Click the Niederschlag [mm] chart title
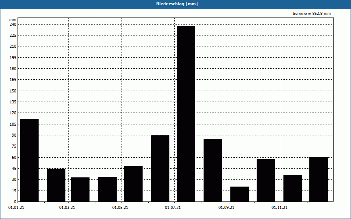Screen dimensions: 351x219 (x=177, y=4)
